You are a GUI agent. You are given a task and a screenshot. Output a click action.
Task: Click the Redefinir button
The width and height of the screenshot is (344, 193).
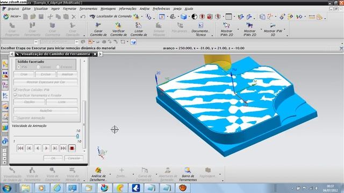46,111
